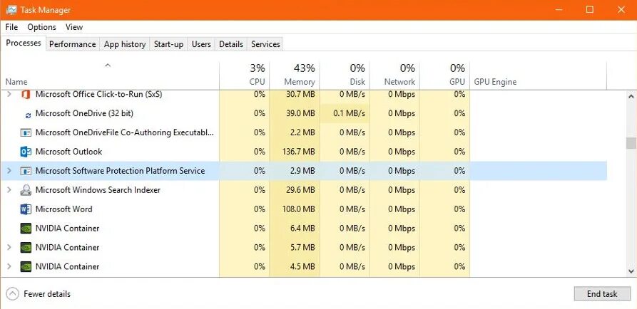Click the Software Protection Platform Service icon
Screen dimensions: 637x309
pyautogui.click(x=26, y=171)
